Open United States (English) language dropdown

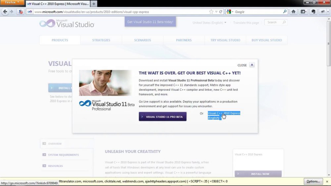(209, 23)
